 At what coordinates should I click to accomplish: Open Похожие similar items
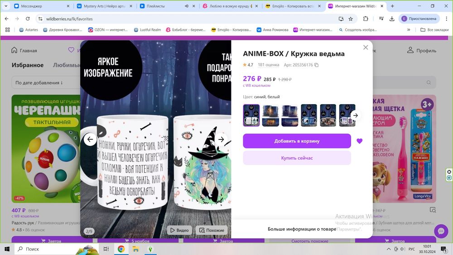212,230
